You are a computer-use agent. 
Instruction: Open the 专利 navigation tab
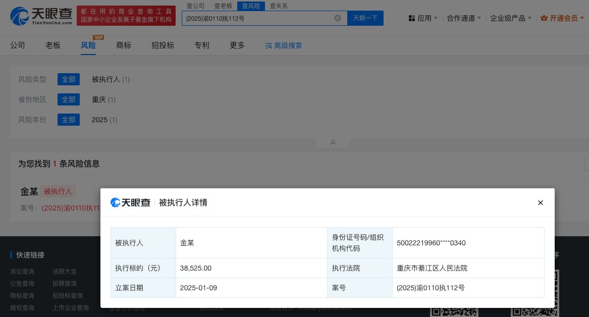(x=202, y=45)
